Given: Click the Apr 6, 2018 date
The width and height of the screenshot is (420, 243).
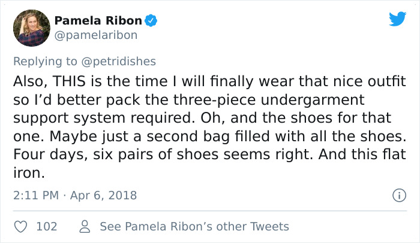Looking at the screenshot, I should [104, 195].
